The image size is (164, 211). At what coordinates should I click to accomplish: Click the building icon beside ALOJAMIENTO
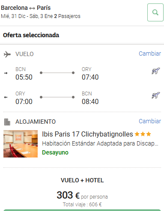[x=7, y=122]
